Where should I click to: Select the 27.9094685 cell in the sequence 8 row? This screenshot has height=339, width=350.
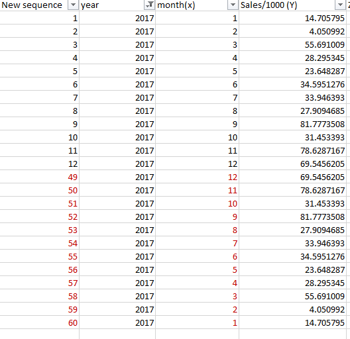(x=292, y=111)
